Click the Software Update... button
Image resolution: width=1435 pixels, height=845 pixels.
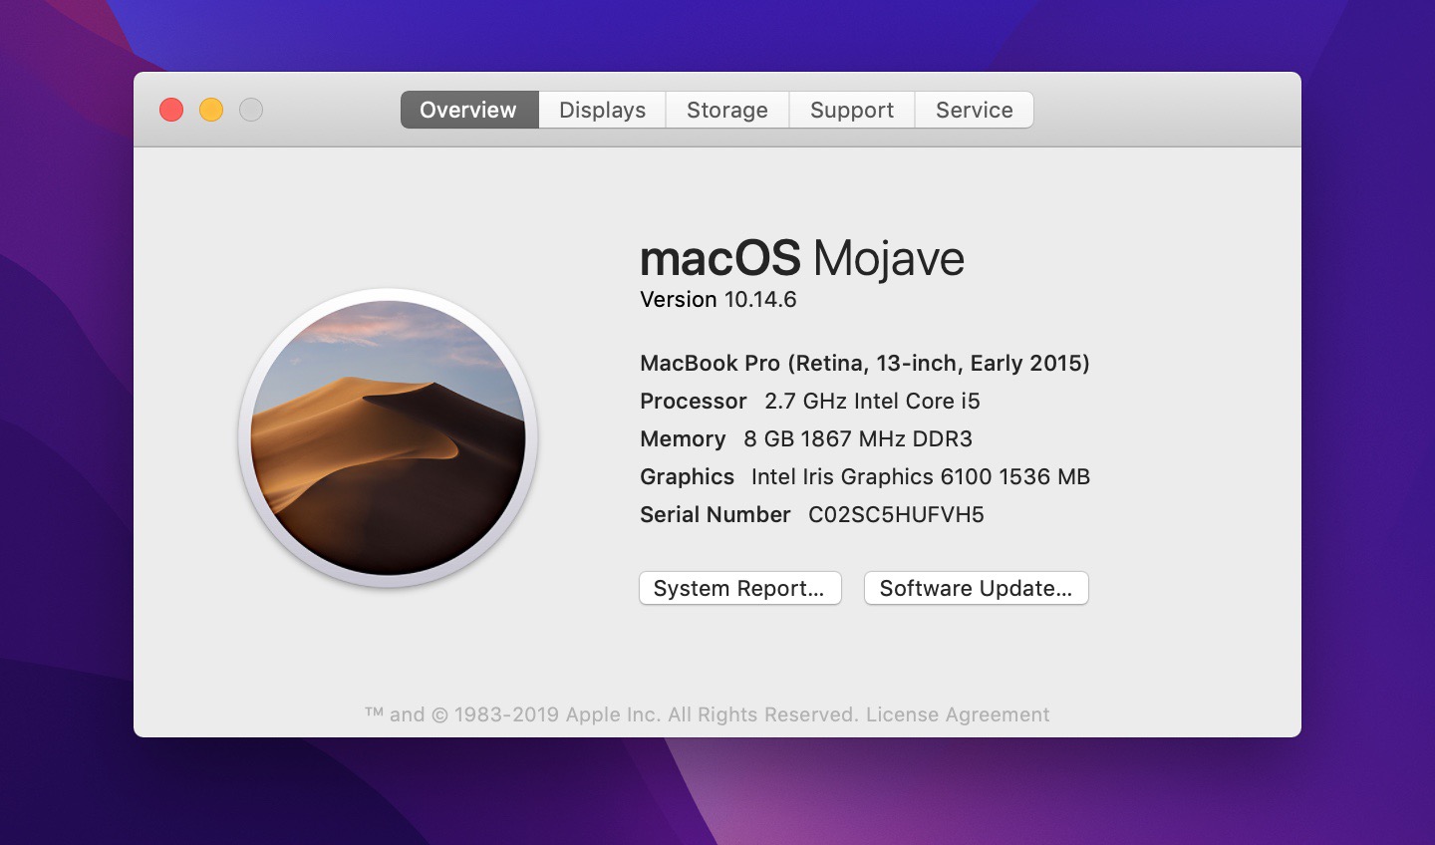click(976, 588)
